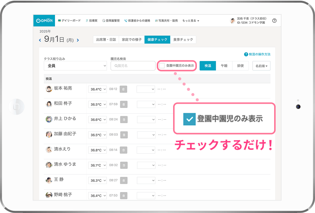Open 検温の操作方法 help link
This screenshot has height=213, width=315.
point(257,54)
